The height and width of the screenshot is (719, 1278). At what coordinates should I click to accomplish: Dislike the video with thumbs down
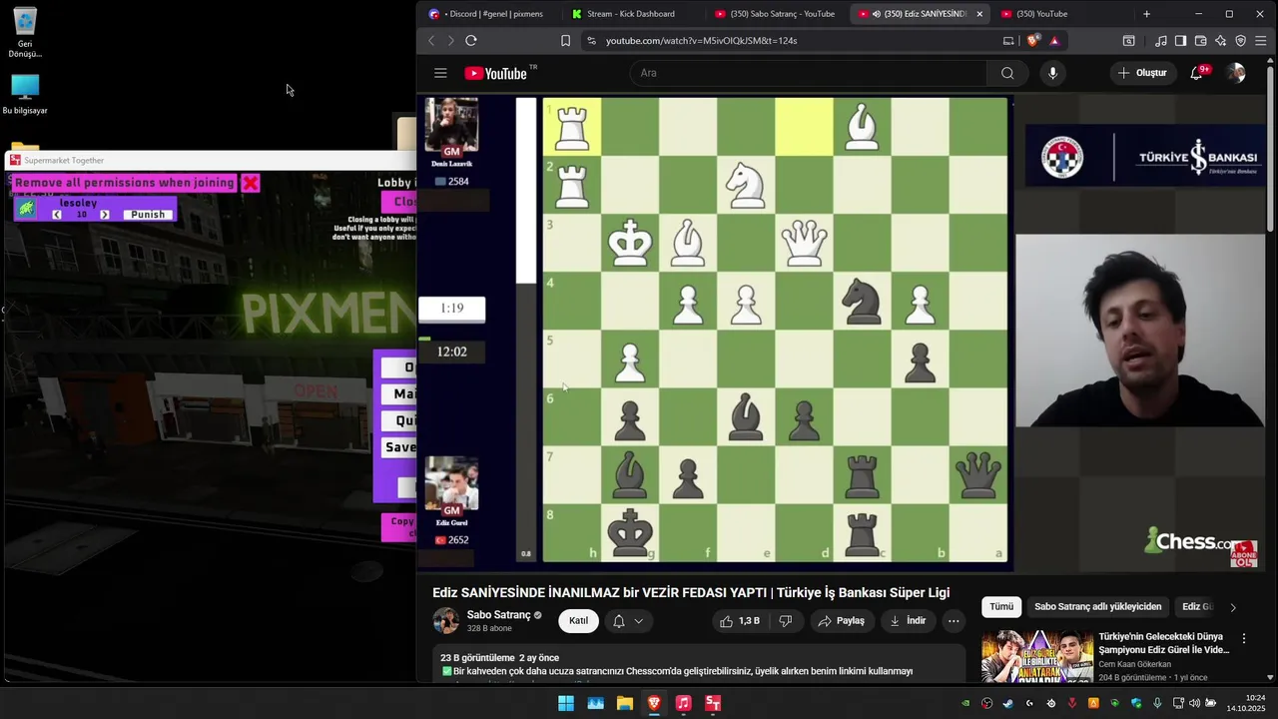[785, 621]
